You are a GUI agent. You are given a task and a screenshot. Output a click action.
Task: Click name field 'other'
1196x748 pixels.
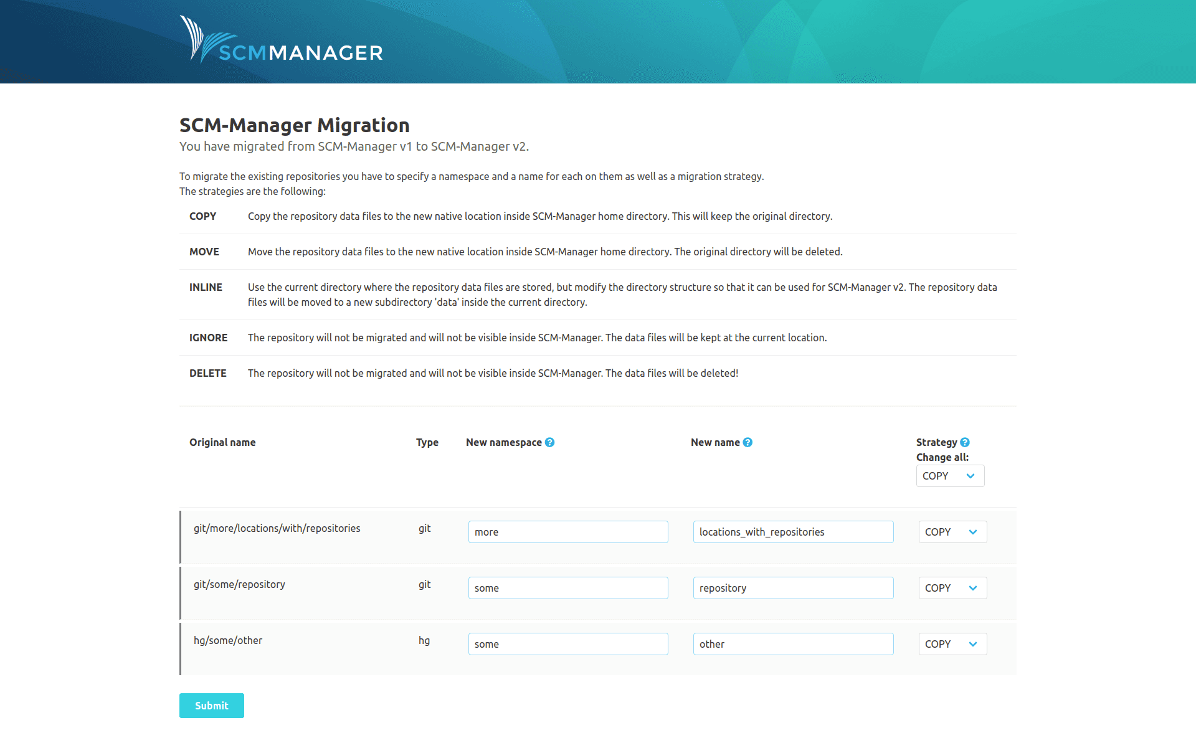pyautogui.click(x=793, y=643)
